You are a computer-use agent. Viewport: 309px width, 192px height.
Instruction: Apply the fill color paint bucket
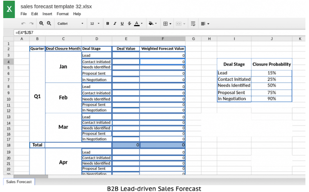click(151, 24)
